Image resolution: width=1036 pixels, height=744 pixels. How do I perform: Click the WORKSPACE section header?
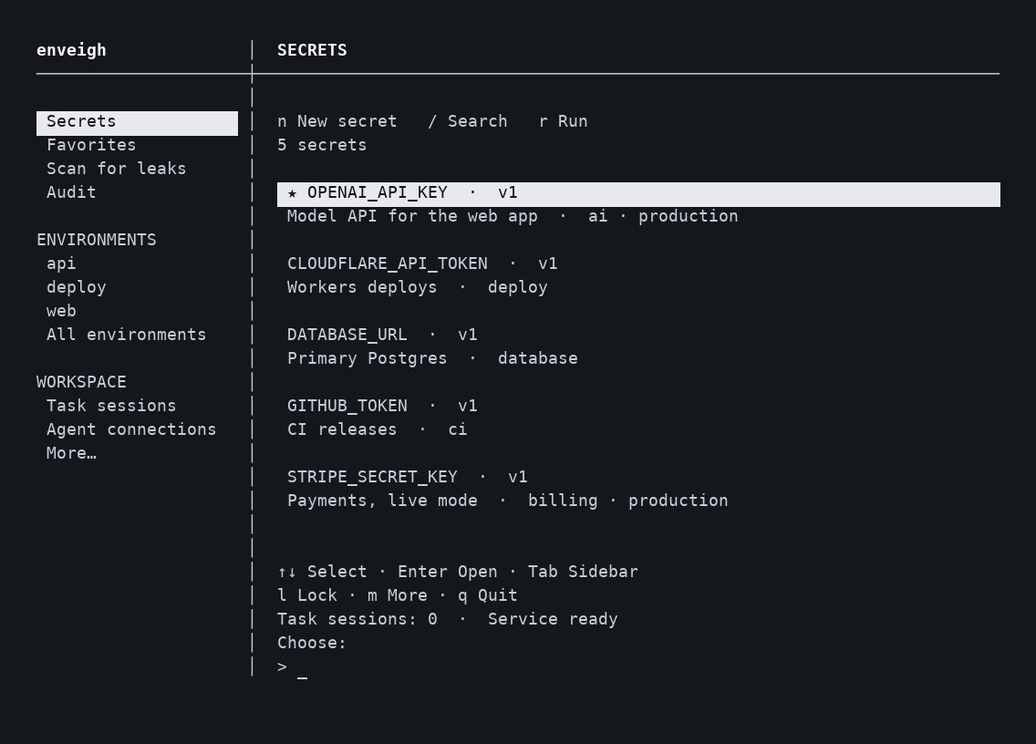point(81,383)
